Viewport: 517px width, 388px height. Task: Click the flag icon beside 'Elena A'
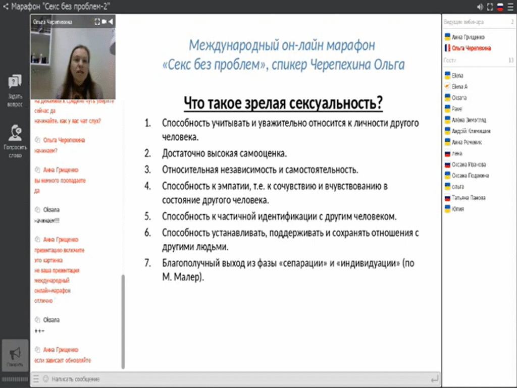447,86
